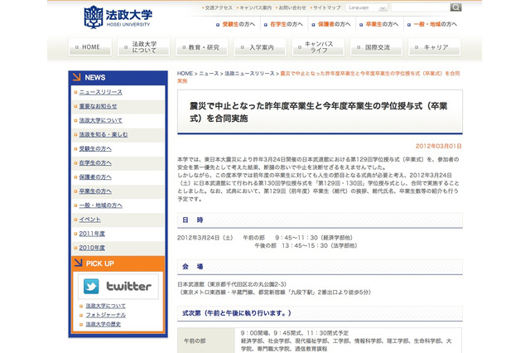The width and height of the screenshot is (530, 353).
Task: Open the サイトマップ link
Action: tap(326, 7)
